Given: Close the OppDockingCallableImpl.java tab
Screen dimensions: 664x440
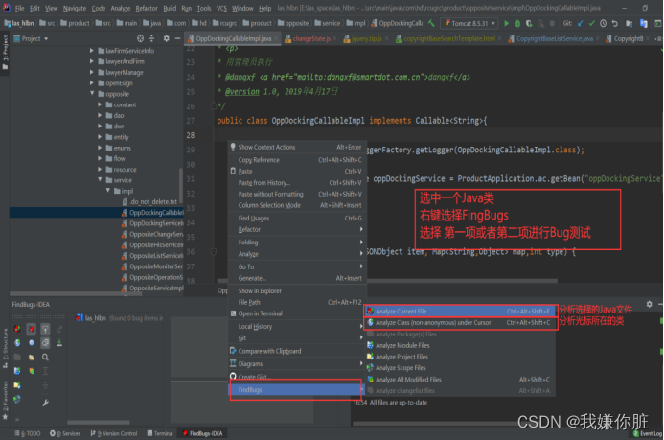Looking at the screenshot, I should pyautogui.click(x=276, y=38).
